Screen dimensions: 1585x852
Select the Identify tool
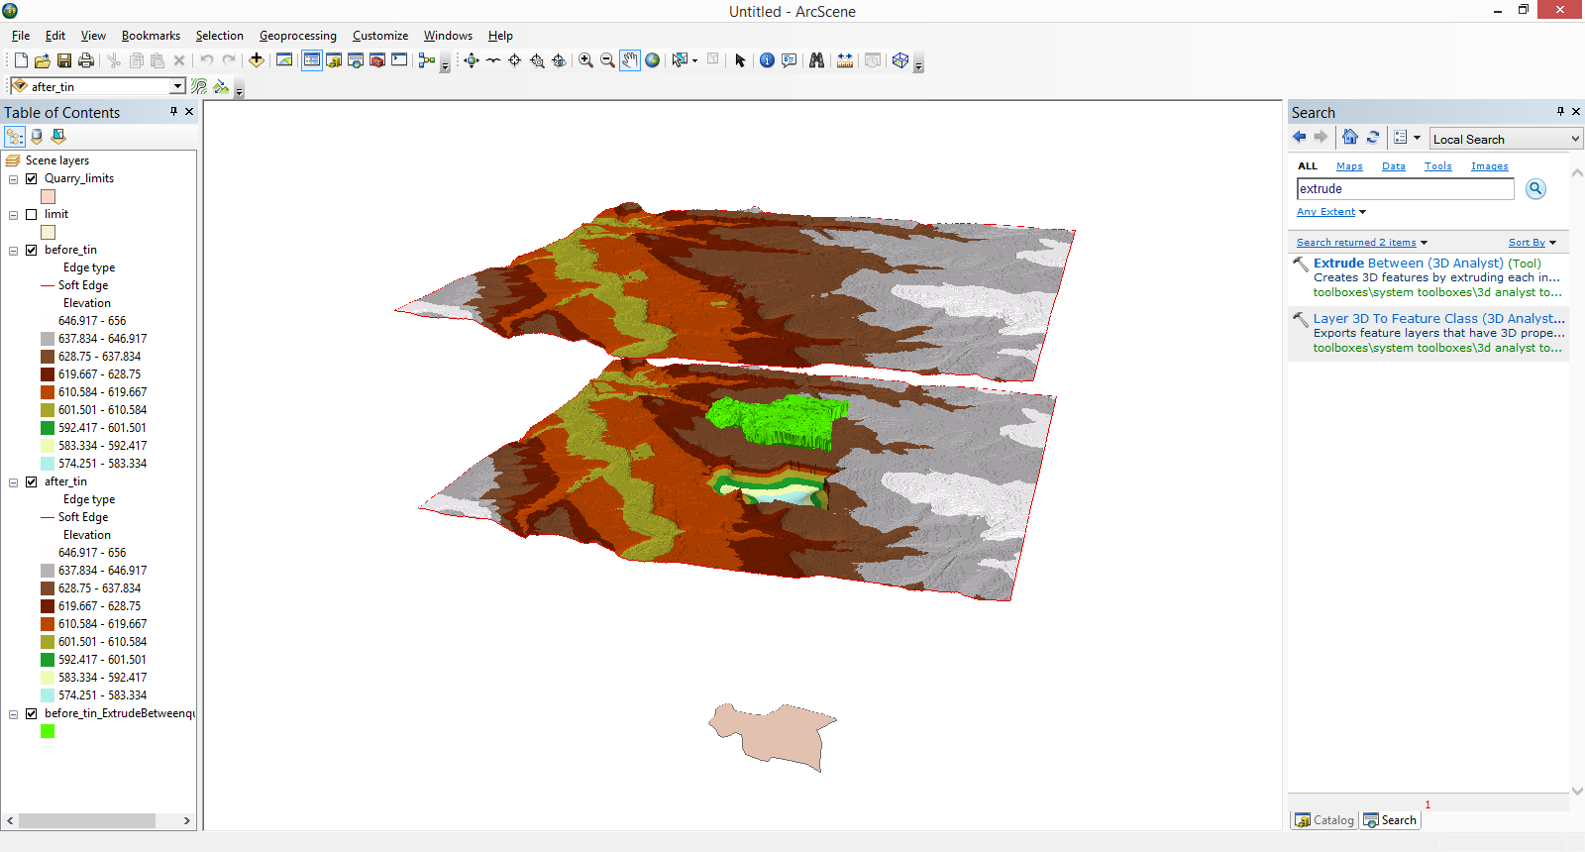(767, 60)
